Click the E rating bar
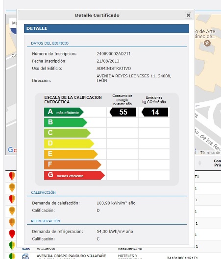Image resolution: width=221 pixels, height=259 pixels. tap(71, 154)
